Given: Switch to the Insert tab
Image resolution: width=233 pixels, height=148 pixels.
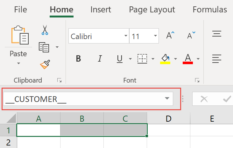Looking at the screenshot, I should [x=101, y=10].
